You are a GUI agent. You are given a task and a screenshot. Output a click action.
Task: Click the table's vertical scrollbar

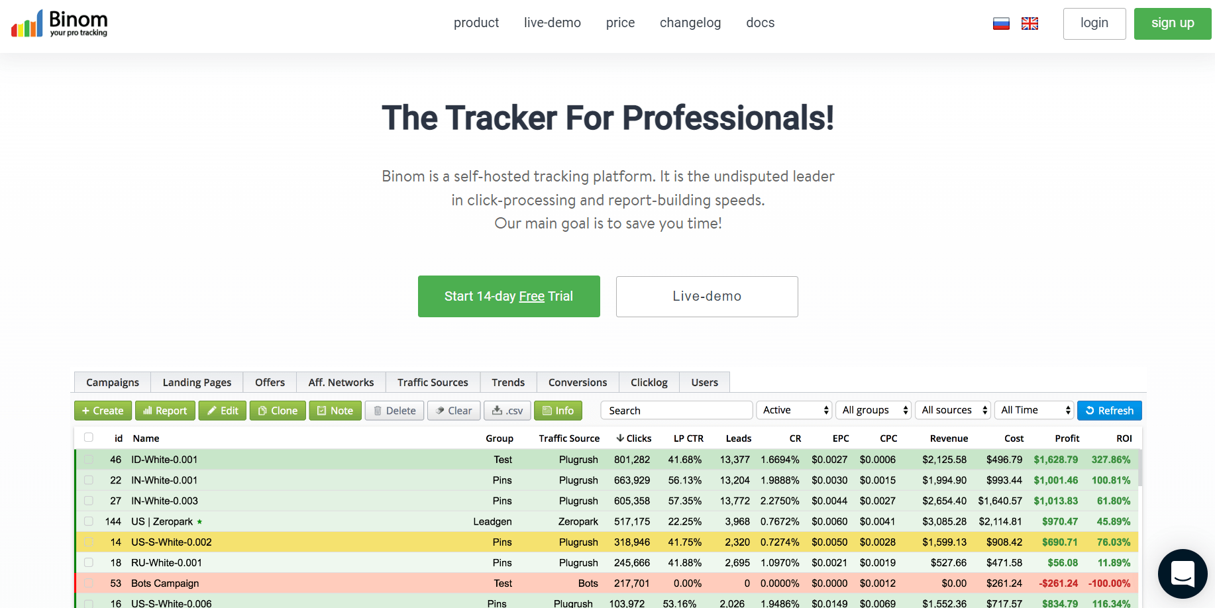[1140, 469]
